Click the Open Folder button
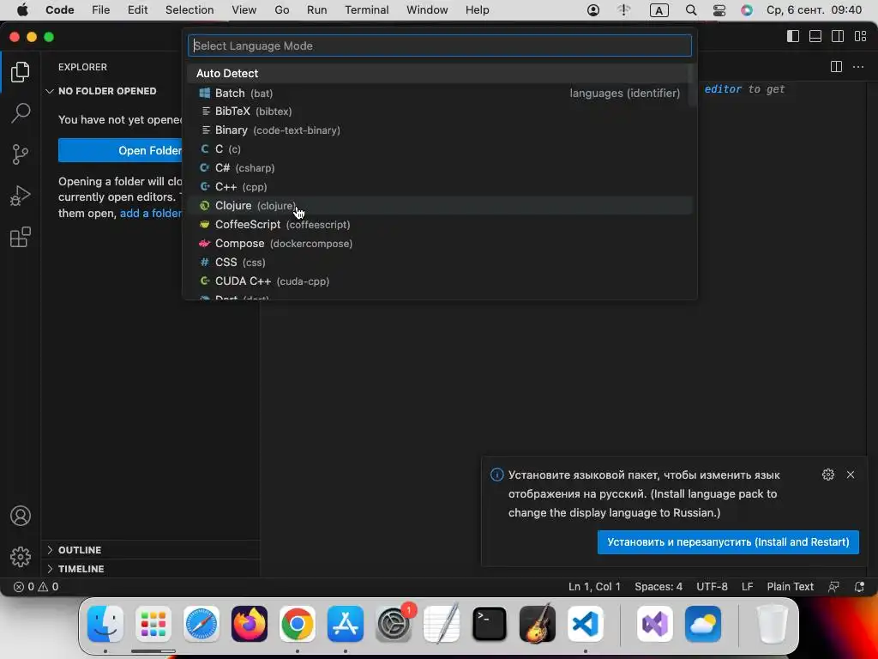This screenshot has height=659, width=878. tap(120, 150)
